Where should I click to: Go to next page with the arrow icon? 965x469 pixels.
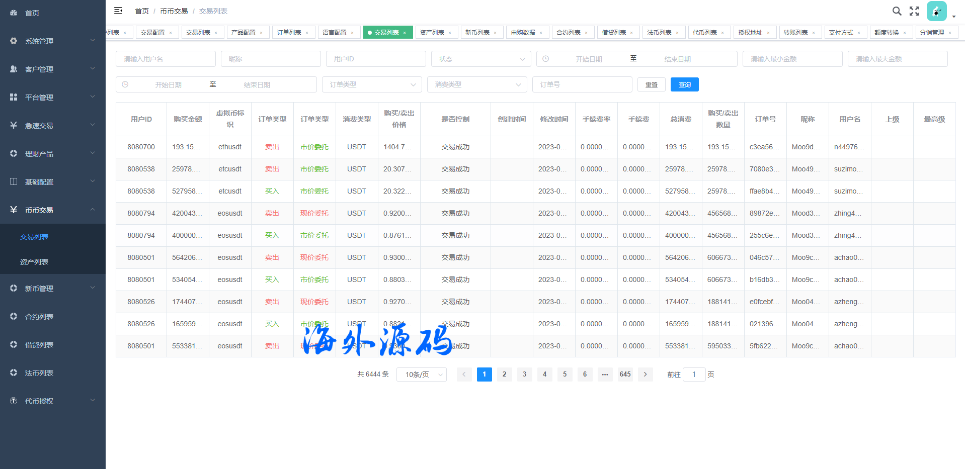pos(645,374)
